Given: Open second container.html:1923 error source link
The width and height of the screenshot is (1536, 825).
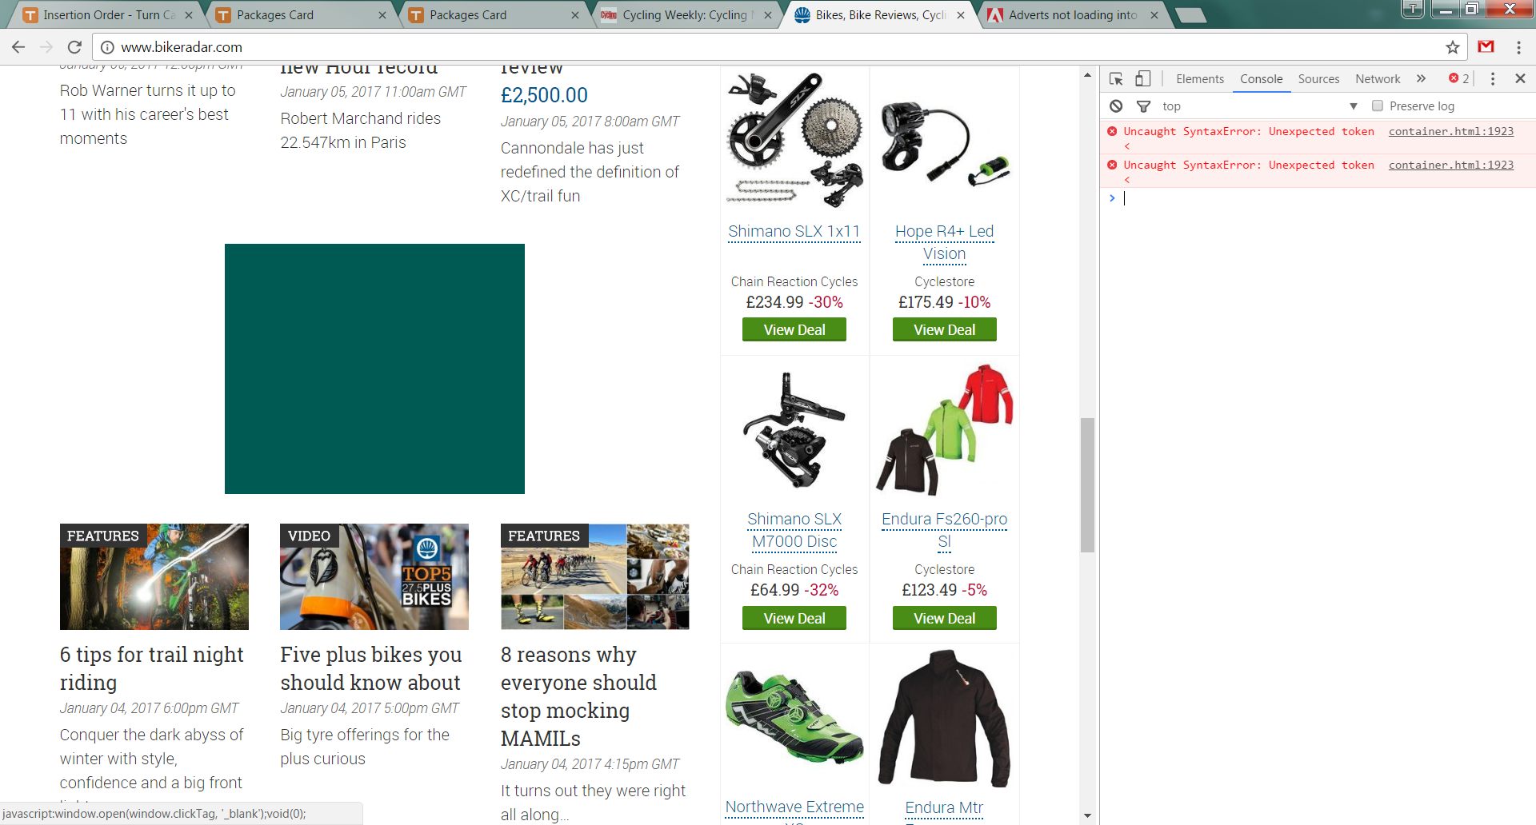Looking at the screenshot, I should 1451,165.
